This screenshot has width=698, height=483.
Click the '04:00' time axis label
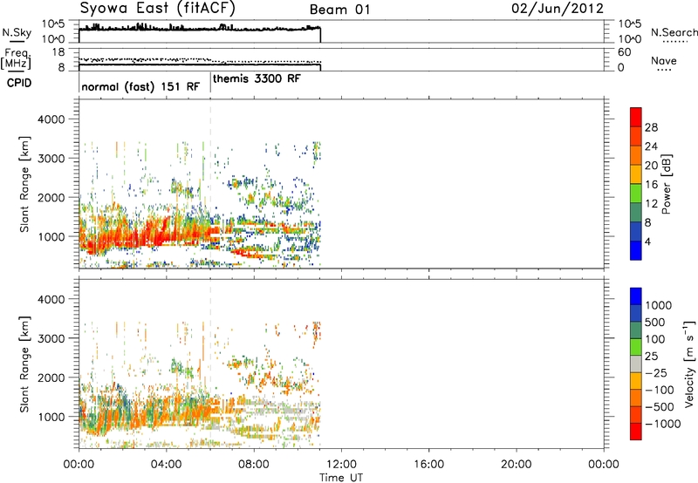(166, 465)
